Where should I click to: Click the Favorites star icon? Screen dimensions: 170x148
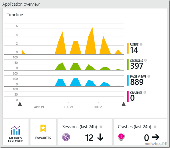43,128
